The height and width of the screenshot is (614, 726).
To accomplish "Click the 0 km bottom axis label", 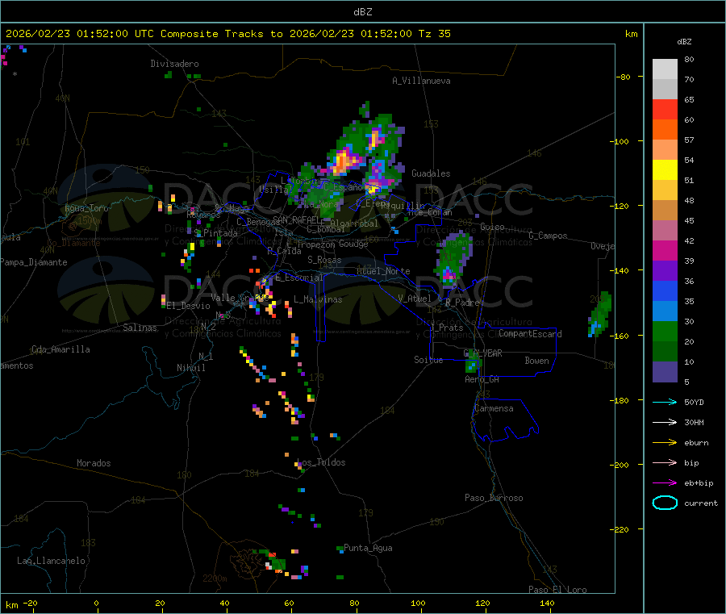I will [x=96, y=603].
